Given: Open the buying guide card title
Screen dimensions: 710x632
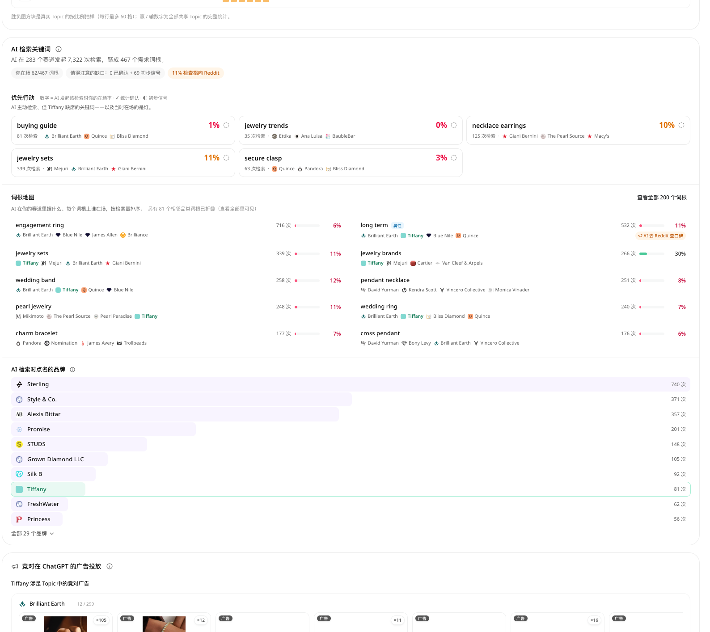Looking at the screenshot, I should point(37,126).
